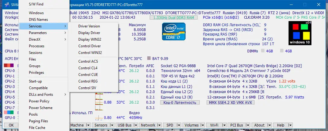Viewport: 328px width, 131px height.
Task: Click the 53.0°C (53→62) temperature reading
Action: coord(292,86)
